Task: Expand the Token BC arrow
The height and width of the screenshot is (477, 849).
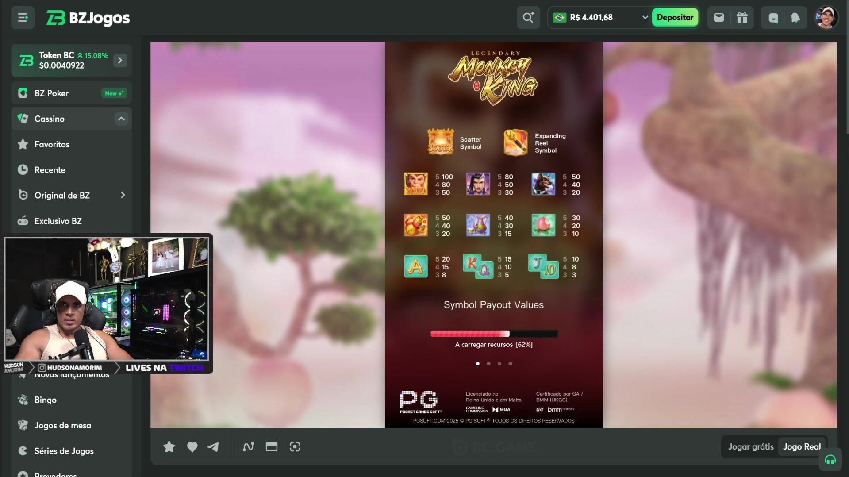Action: pyautogui.click(x=120, y=60)
